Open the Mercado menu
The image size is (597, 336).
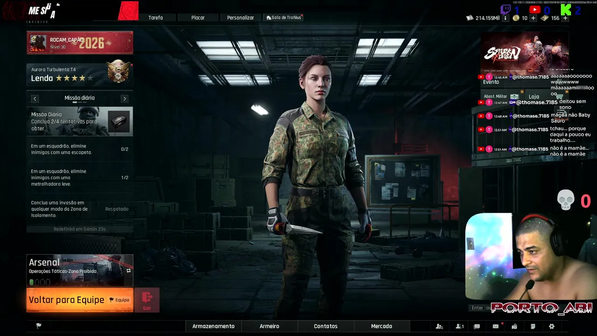point(382,326)
